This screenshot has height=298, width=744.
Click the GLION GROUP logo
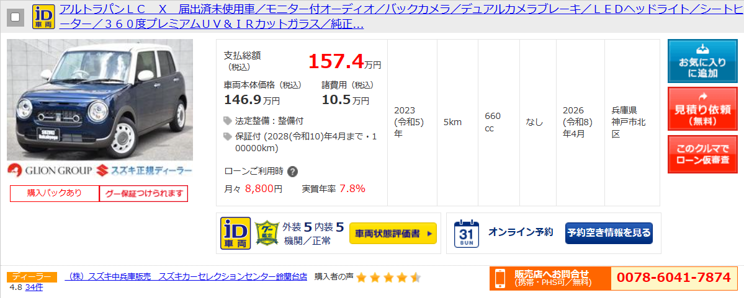(x=50, y=170)
